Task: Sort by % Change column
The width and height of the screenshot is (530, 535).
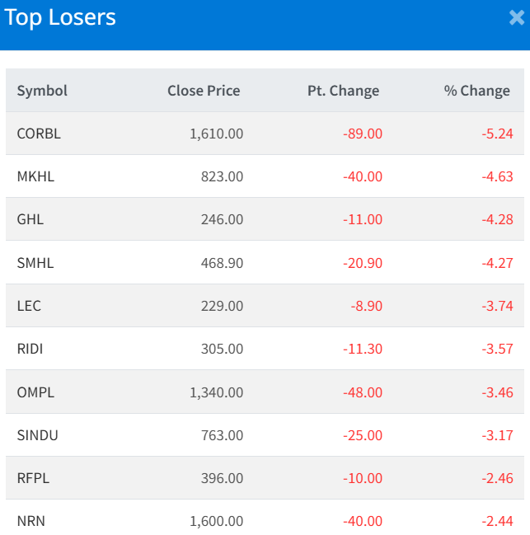Action: coord(476,91)
